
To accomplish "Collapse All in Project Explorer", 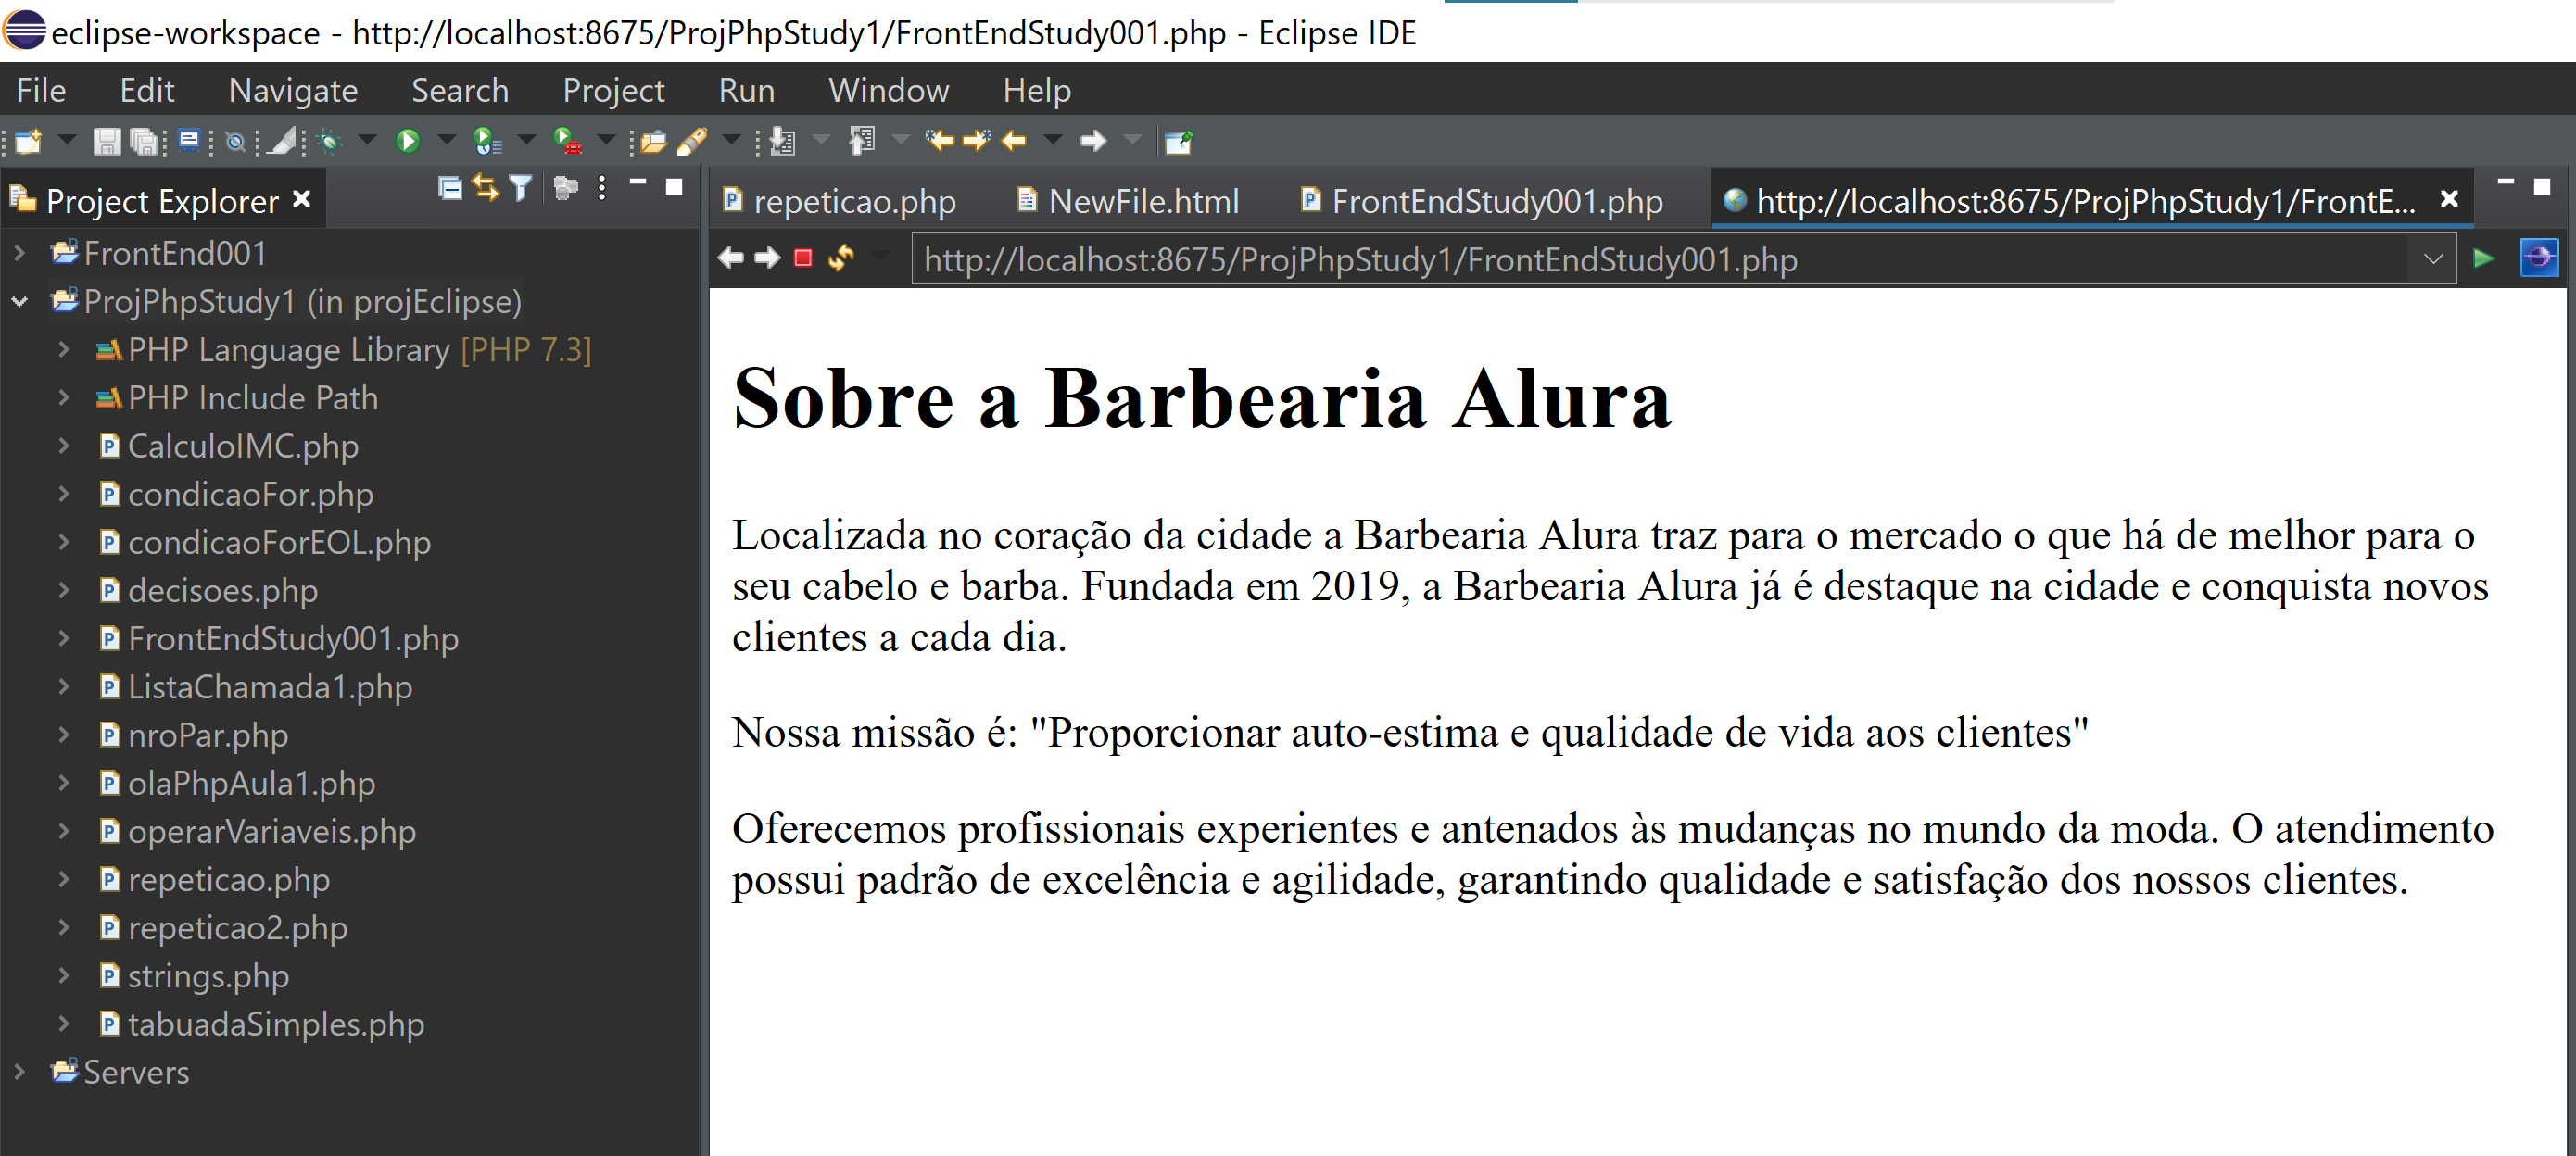I will pos(449,188).
